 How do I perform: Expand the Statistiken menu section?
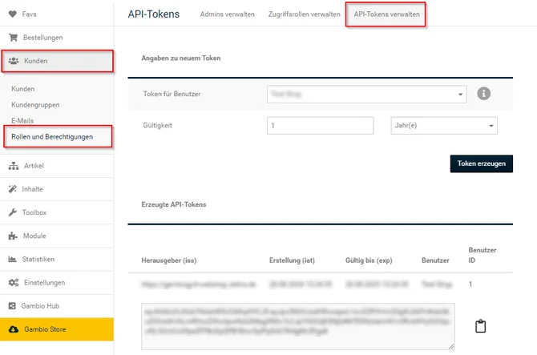57,260
